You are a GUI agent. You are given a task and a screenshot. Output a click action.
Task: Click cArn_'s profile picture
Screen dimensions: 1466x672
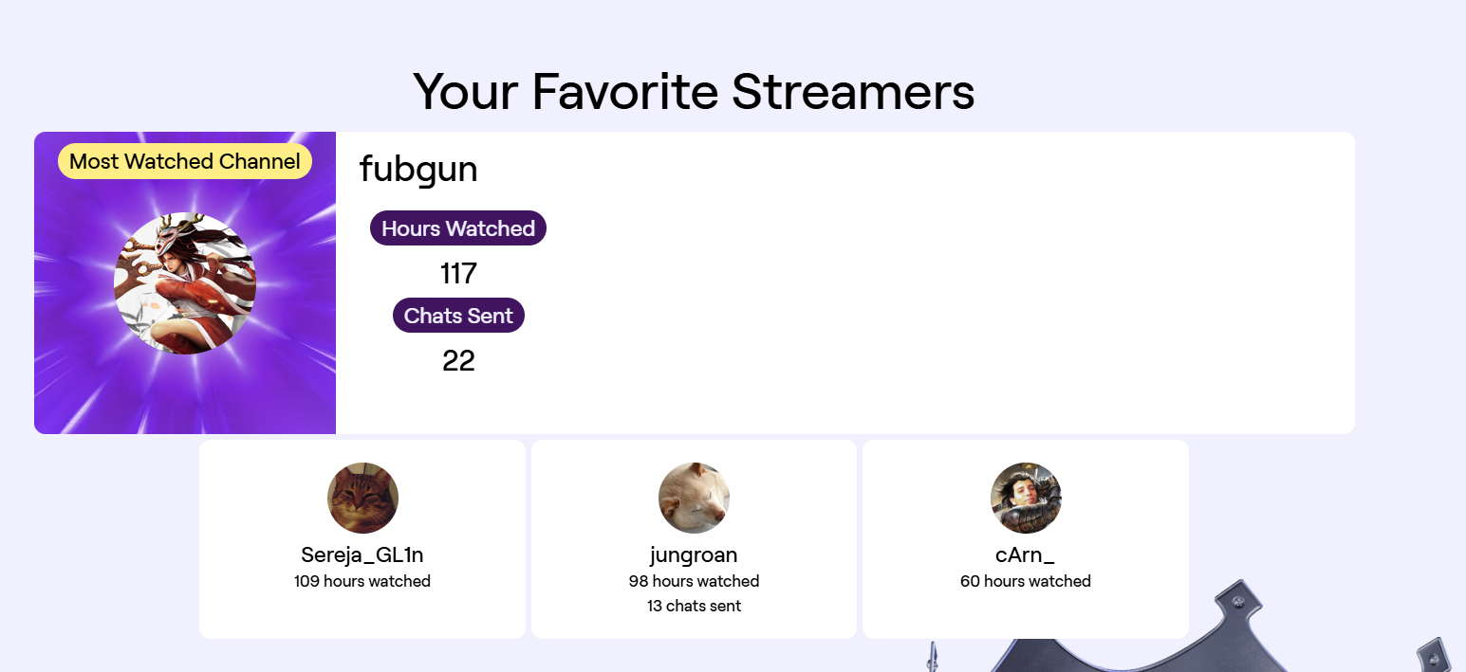(x=1026, y=499)
